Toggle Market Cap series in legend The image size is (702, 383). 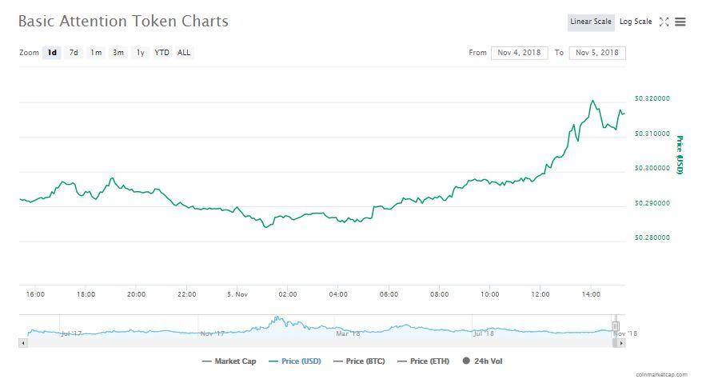point(229,361)
